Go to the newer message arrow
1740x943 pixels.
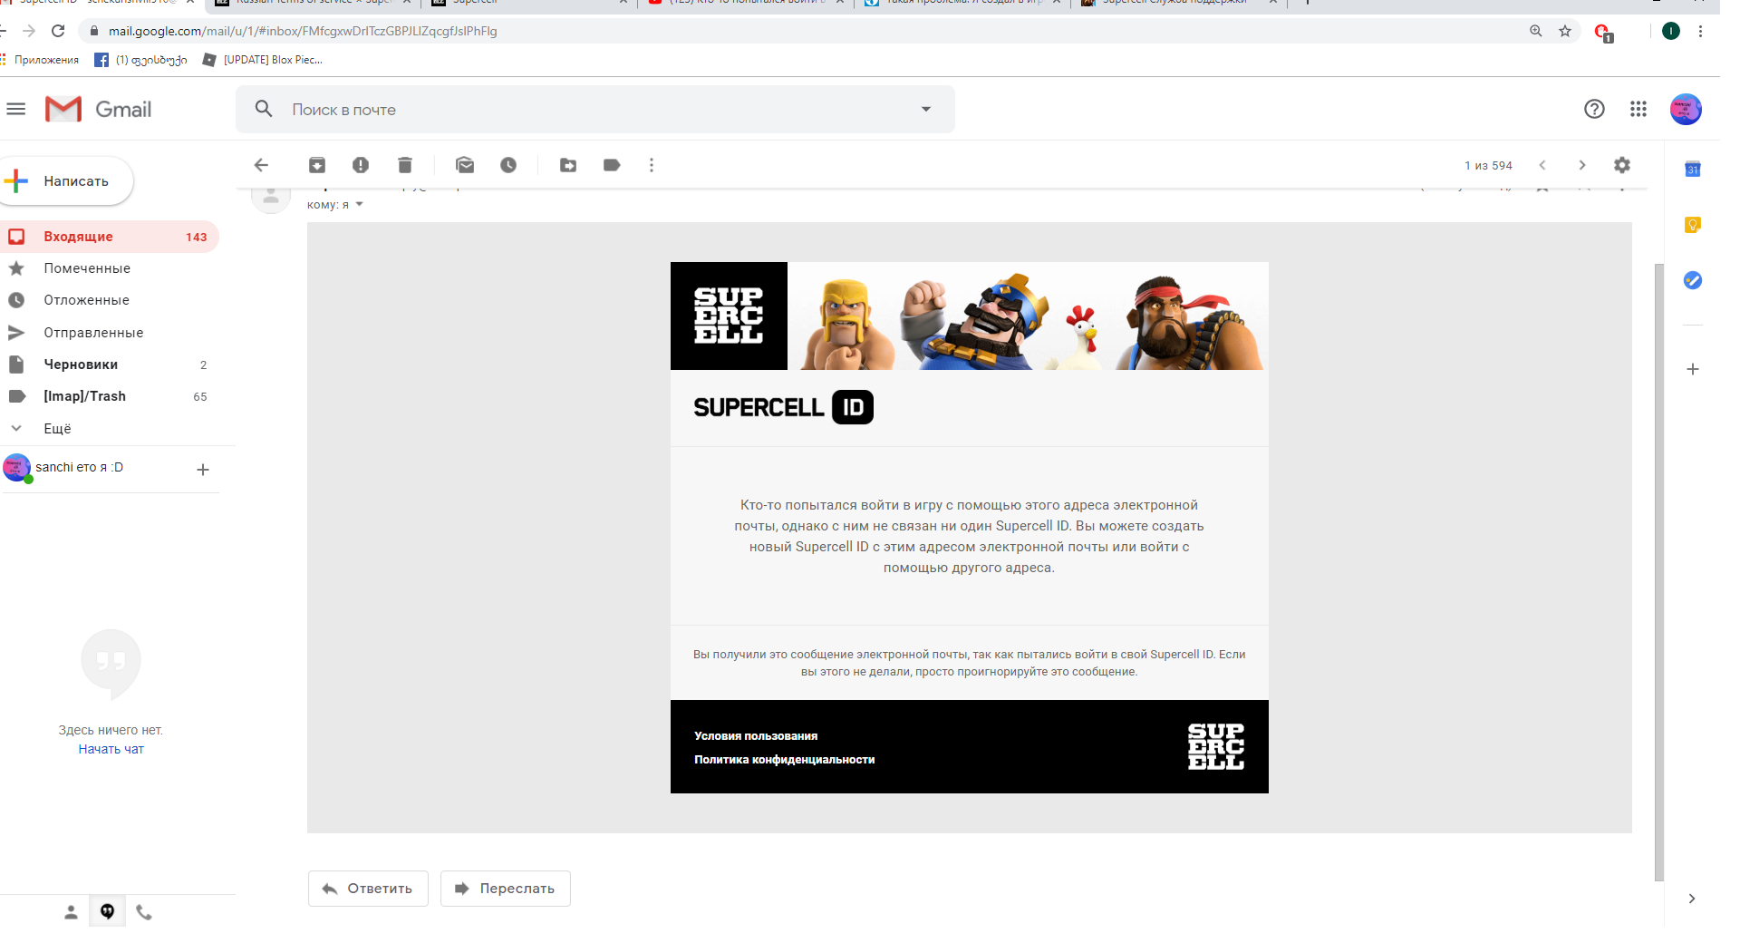pos(1542,165)
